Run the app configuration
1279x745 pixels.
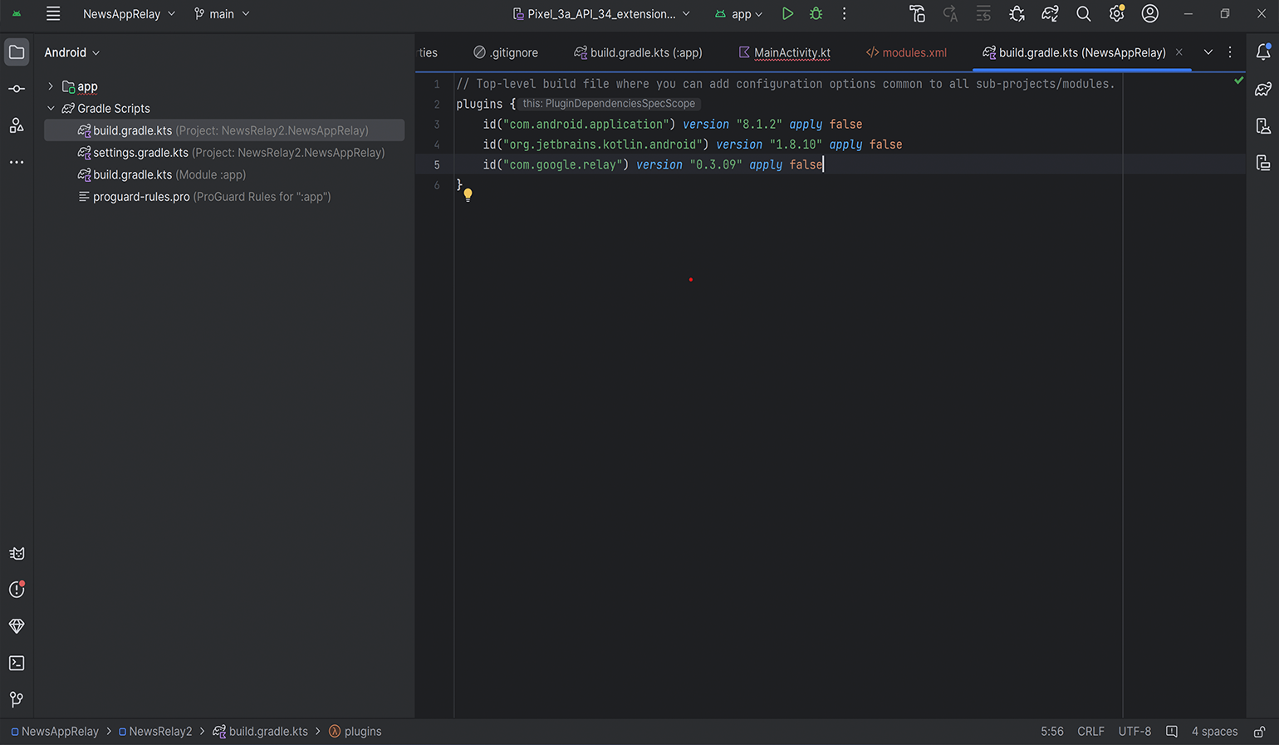pyautogui.click(x=787, y=14)
